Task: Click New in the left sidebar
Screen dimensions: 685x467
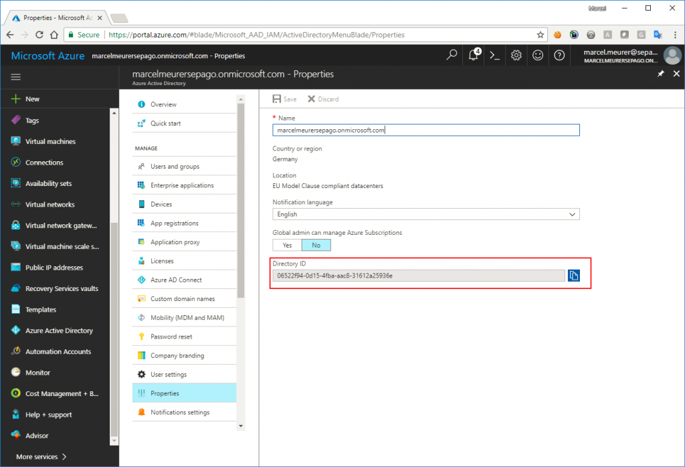Action: (x=32, y=99)
